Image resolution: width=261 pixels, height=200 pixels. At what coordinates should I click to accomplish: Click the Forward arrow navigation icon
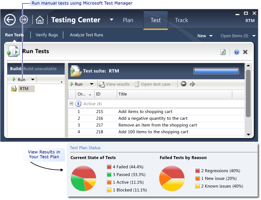click(x=24, y=20)
